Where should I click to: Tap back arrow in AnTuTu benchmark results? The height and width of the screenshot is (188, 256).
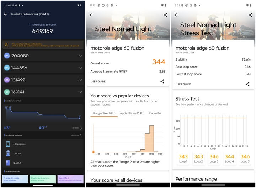5,14
